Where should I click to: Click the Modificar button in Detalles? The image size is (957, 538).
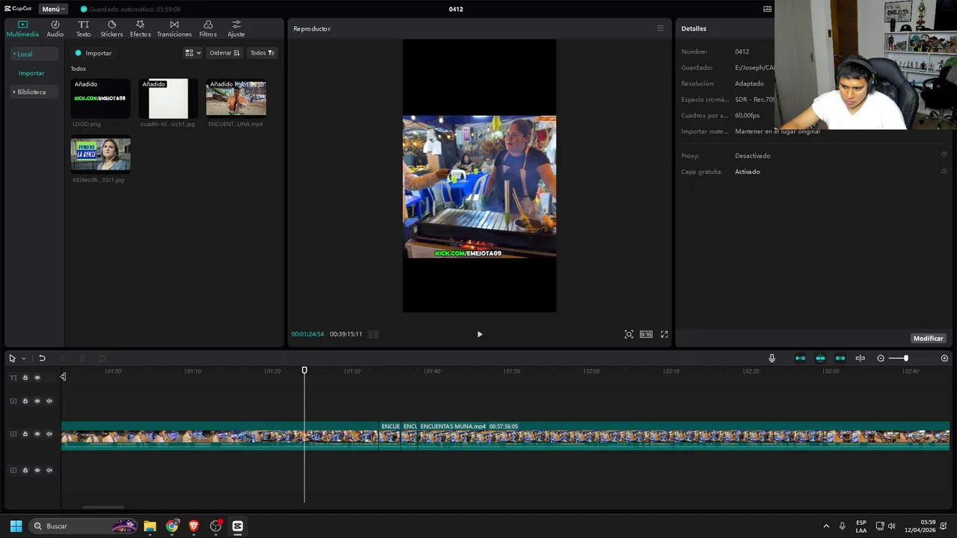tap(928, 338)
